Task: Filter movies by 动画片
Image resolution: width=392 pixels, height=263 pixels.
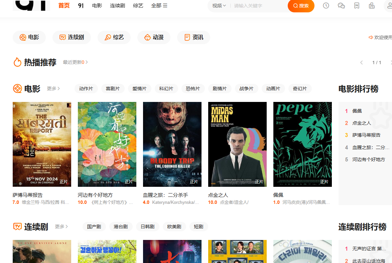Action: coord(273,89)
